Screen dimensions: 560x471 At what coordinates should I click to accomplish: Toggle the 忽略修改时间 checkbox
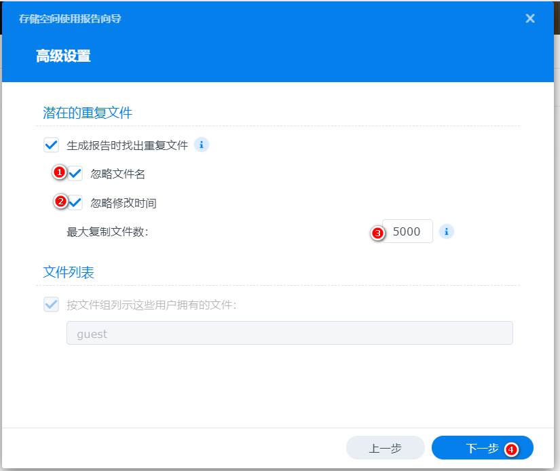click(75, 202)
